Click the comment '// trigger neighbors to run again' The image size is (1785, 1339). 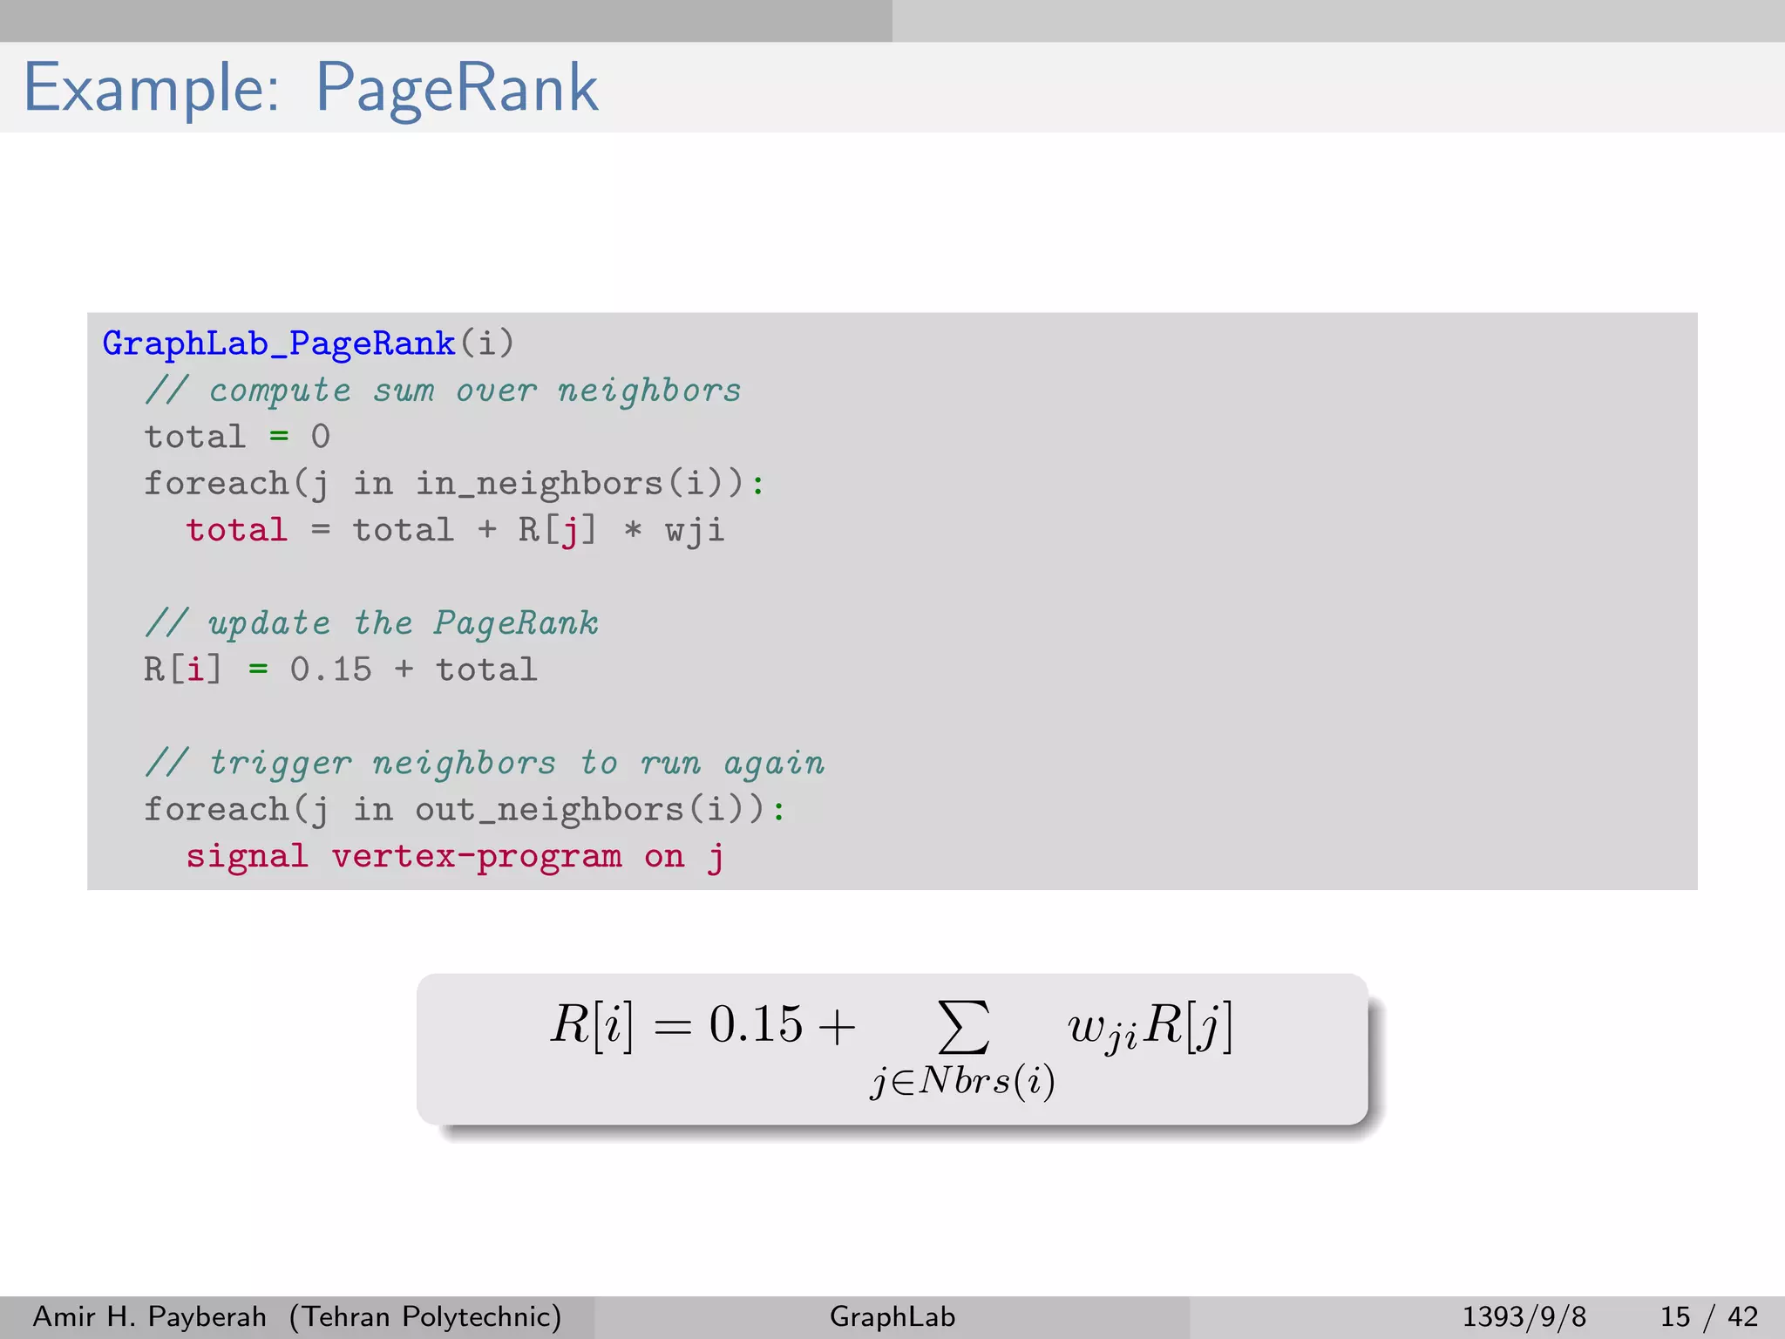(x=485, y=764)
